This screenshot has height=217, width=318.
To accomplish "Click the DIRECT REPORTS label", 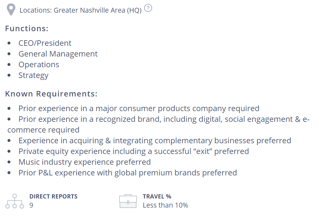I will tap(53, 196).
